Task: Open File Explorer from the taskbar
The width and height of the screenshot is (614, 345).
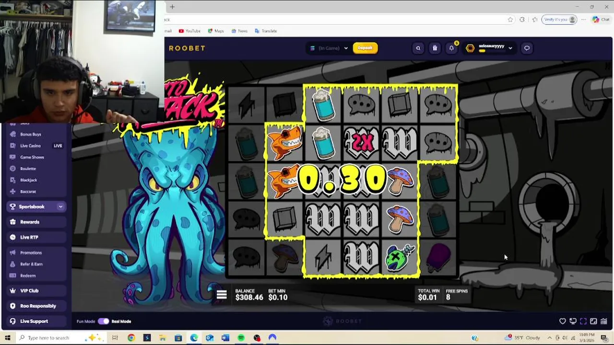Action: pyautogui.click(x=162, y=338)
